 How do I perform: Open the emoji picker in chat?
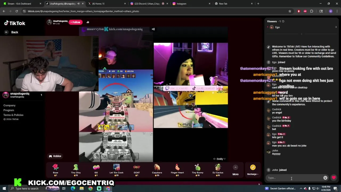tap(325, 178)
